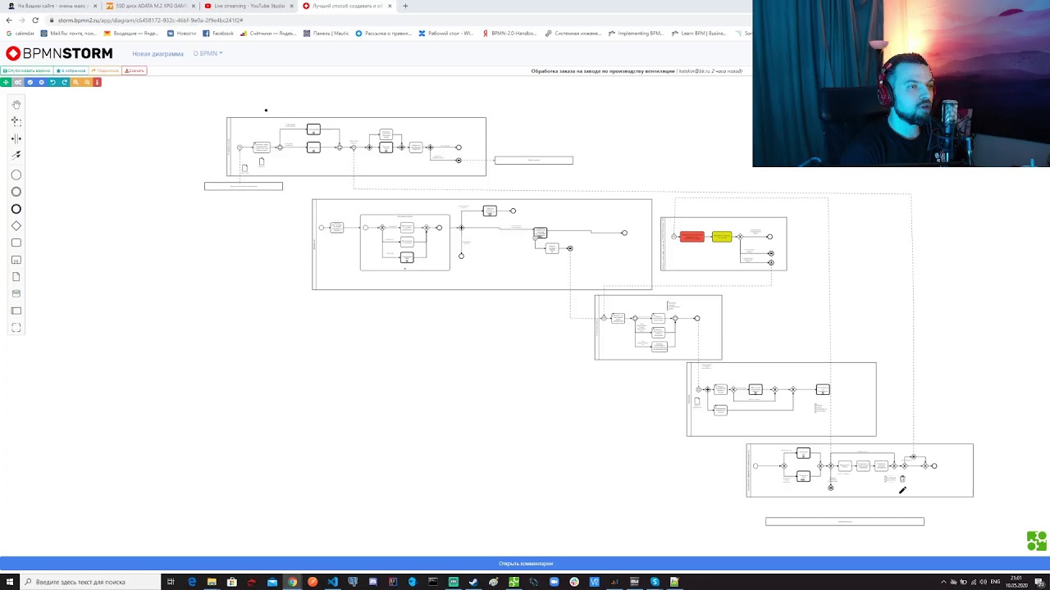Click the grey settings gears toolbar icon
This screenshot has height=590, width=1050.
point(17,82)
